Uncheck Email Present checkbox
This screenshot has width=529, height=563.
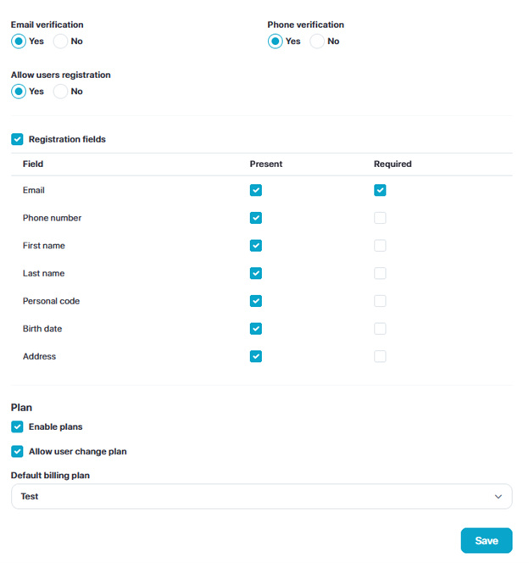pos(256,191)
